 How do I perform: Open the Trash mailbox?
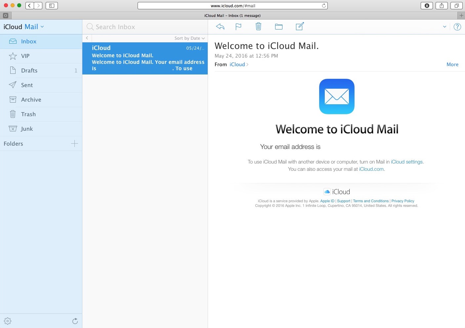click(x=41, y=114)
